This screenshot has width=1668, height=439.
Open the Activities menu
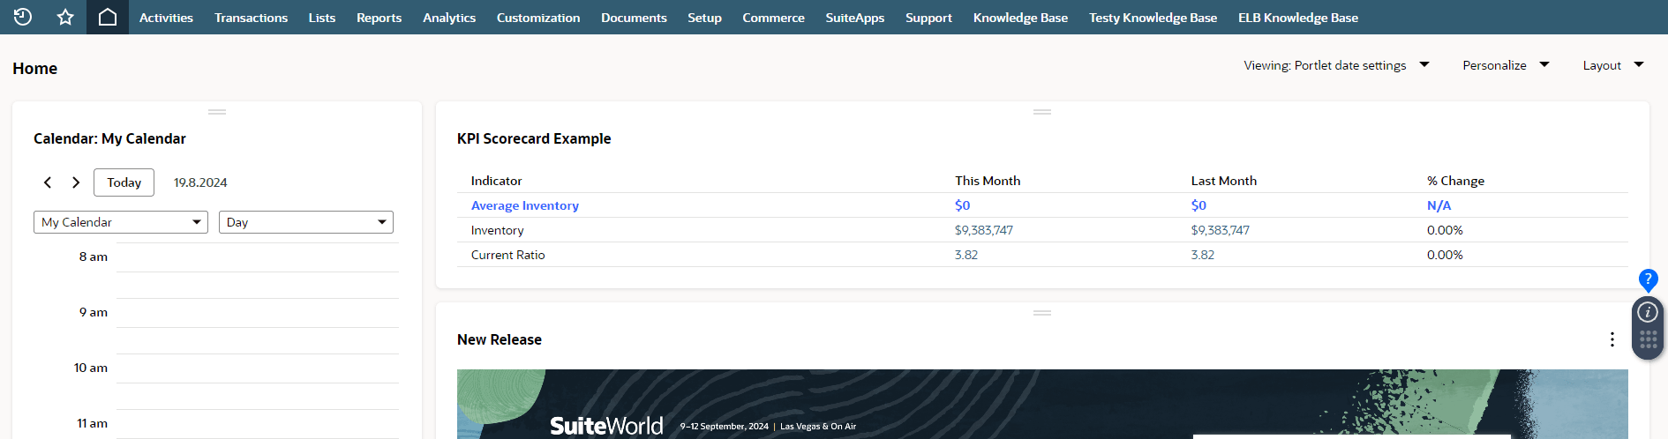166,18
